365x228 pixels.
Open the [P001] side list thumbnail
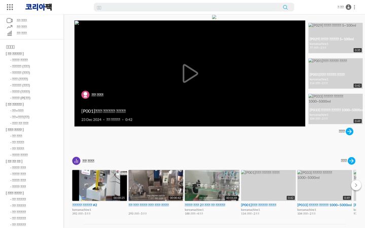(335, 73)
